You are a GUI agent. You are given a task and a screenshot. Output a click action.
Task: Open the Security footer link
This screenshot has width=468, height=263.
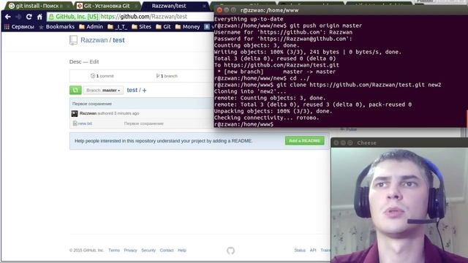148,250
